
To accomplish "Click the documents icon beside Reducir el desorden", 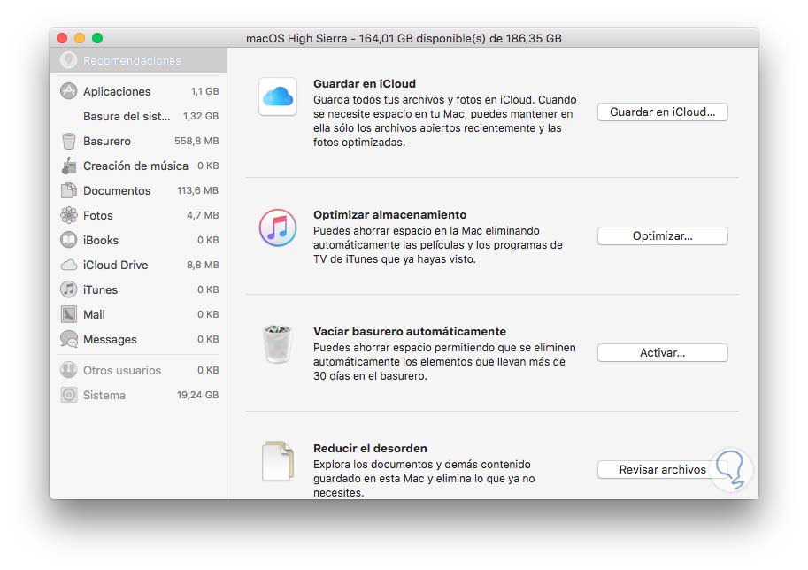I will point(278,461).
